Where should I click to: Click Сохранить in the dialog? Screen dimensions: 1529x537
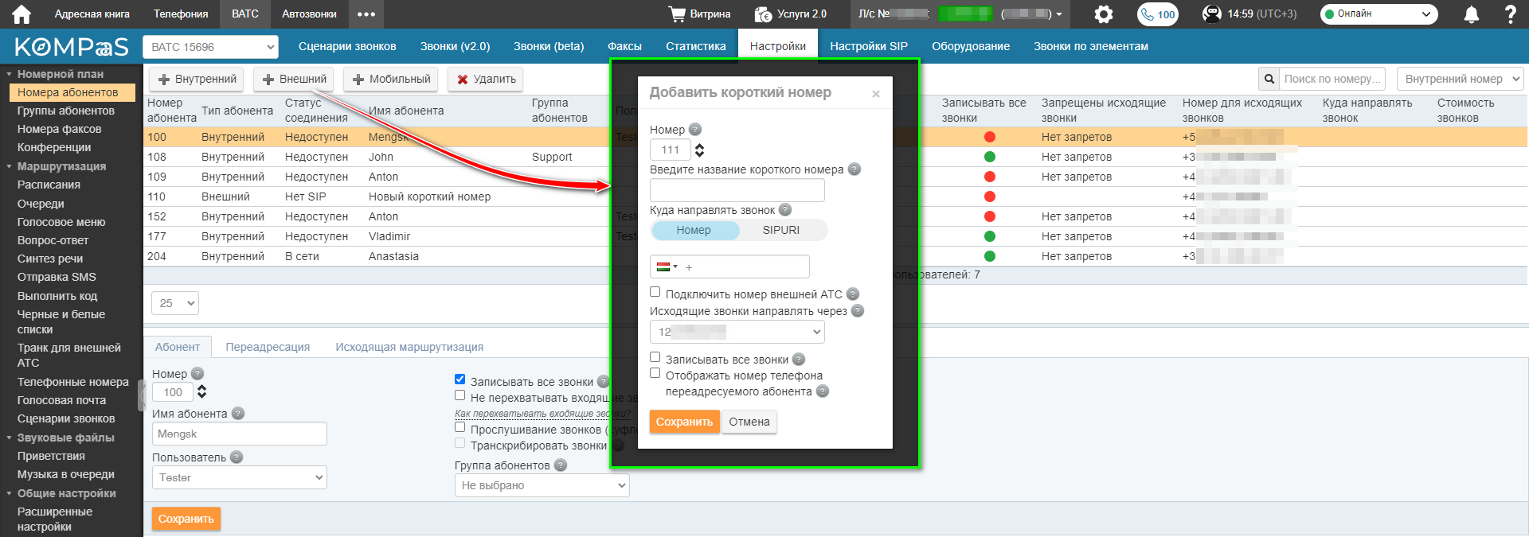684,422
